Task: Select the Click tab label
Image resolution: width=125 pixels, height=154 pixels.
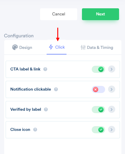Action: [x=60, y=47]
